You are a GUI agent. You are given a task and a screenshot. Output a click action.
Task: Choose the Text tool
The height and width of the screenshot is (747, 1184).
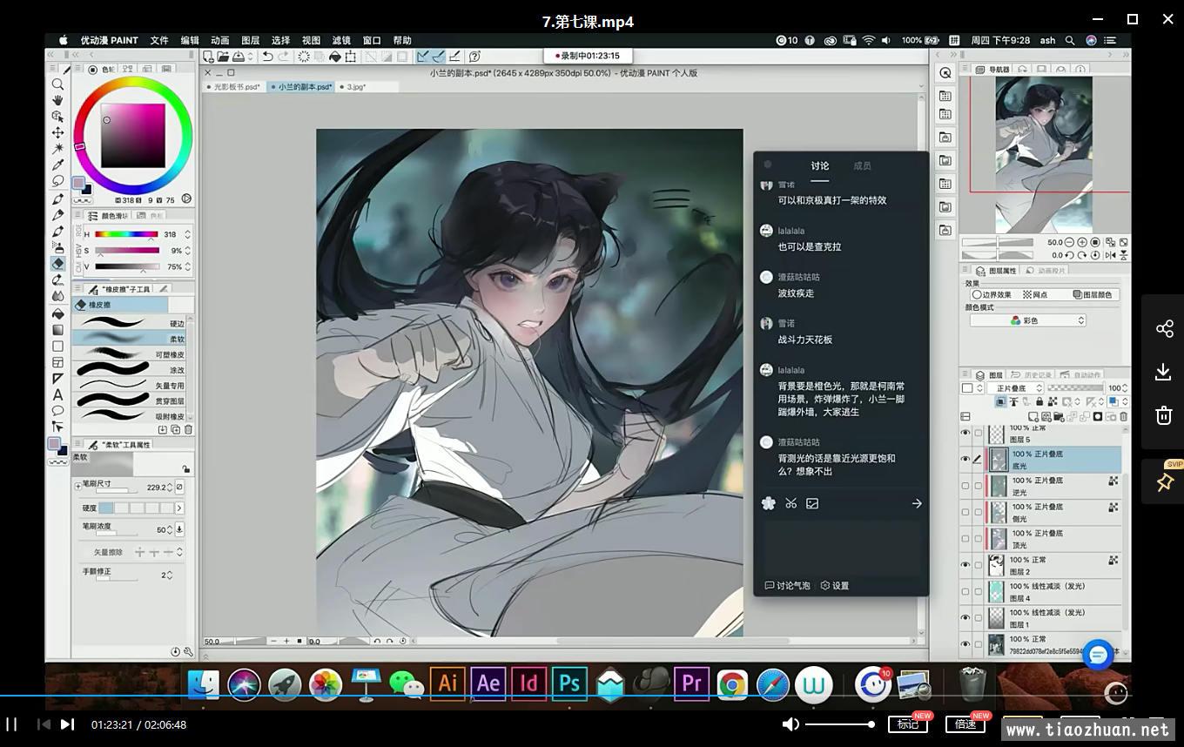coord(57,394)
